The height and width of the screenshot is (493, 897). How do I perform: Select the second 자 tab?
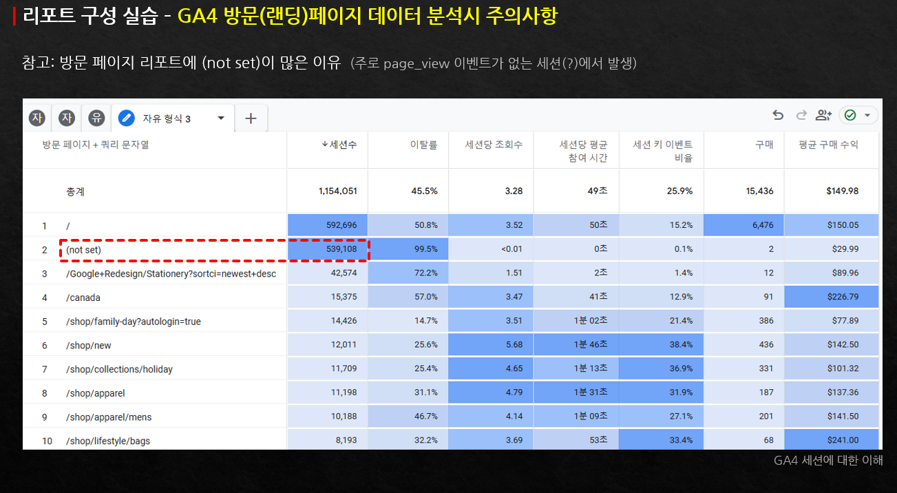click(66, 118)
